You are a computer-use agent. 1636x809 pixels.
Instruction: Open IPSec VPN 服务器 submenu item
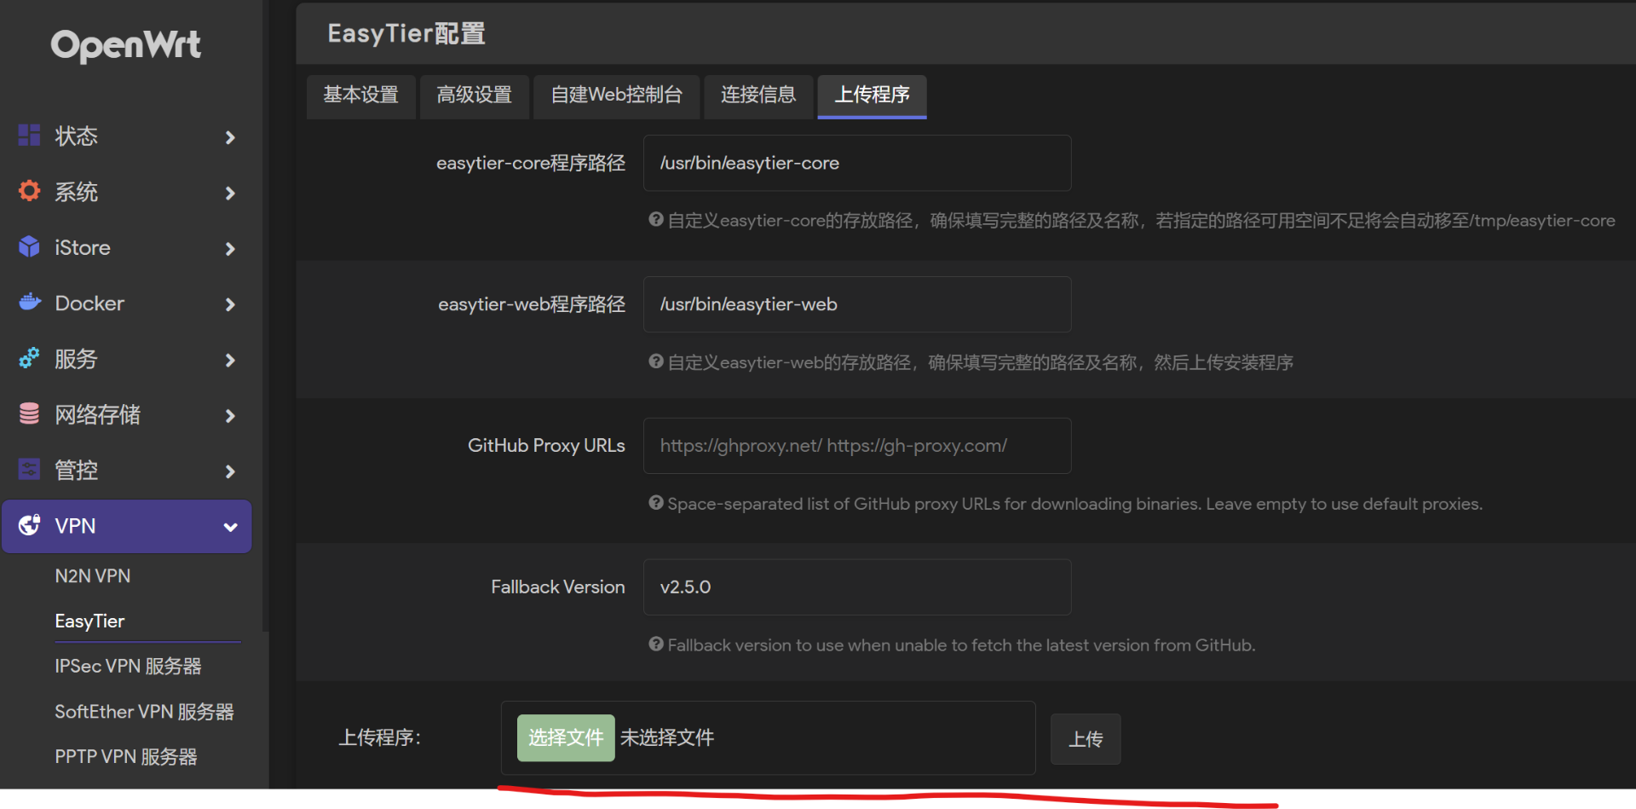point(128,667)
